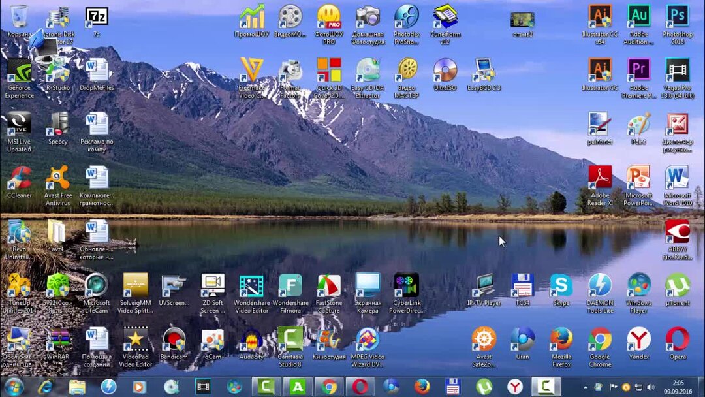The height and width of the screenshot is (397, 705).
Task: Launch CCleaner from the desktop
Action: click(19, 182)
